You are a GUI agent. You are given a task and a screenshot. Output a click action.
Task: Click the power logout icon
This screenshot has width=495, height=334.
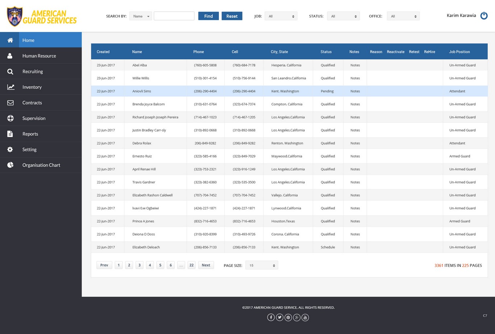click(x=484, y=16)
